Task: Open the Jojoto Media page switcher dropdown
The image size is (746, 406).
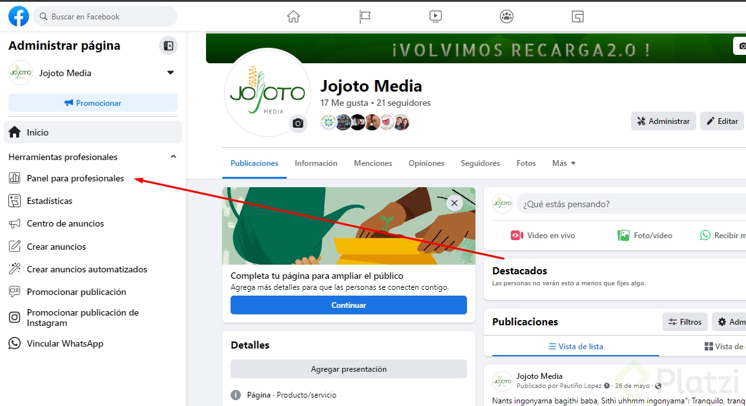Action: (x=171, y=73)
